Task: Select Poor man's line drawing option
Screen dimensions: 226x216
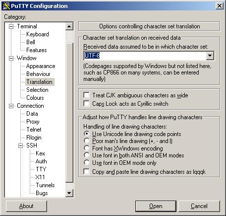Action: (87, 141)
